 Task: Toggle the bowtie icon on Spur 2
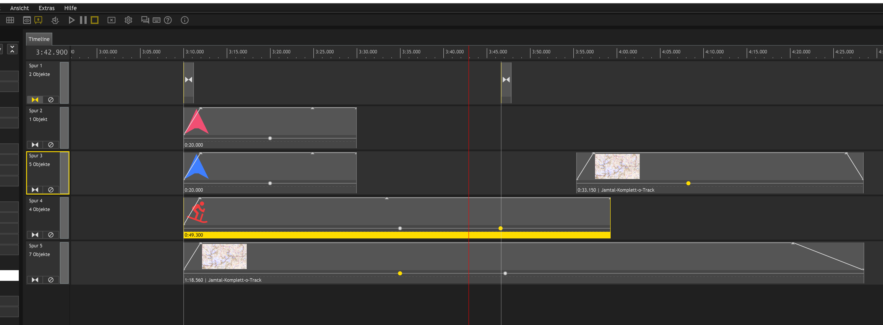(x=35, y=145)
